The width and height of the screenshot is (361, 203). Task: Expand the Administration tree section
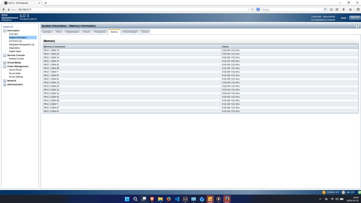point(5,85)
